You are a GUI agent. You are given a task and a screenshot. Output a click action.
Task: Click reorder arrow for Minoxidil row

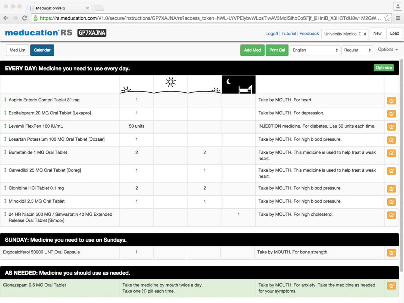click(x=5, y=201)
